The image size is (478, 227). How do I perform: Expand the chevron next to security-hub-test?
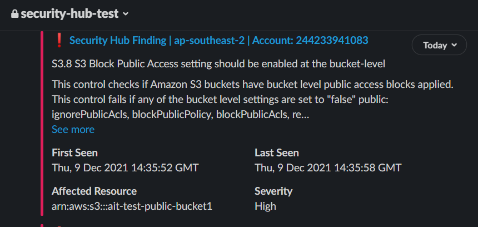tap(125, 14)
